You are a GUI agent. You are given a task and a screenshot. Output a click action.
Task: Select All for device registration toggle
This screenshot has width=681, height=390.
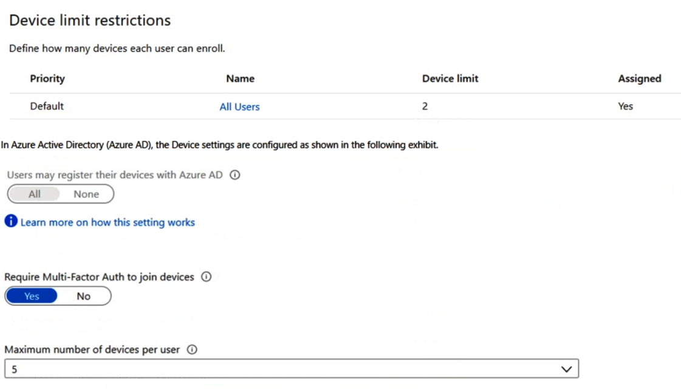coord(34,194)
